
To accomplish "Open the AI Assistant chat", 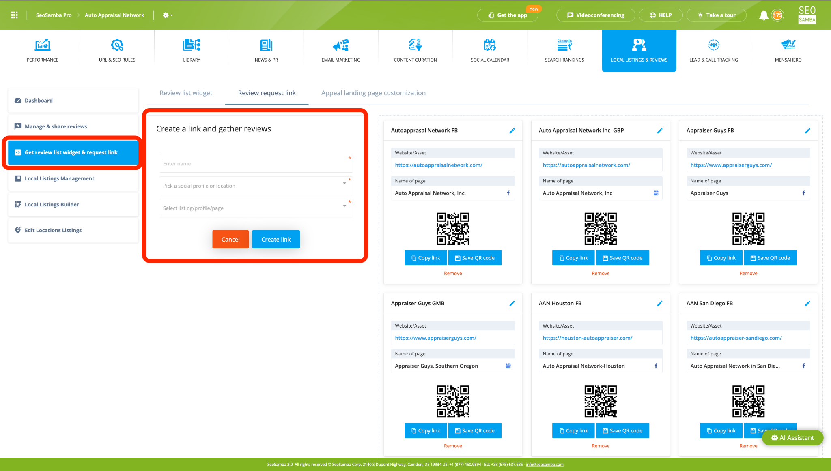I will [792, 437].
